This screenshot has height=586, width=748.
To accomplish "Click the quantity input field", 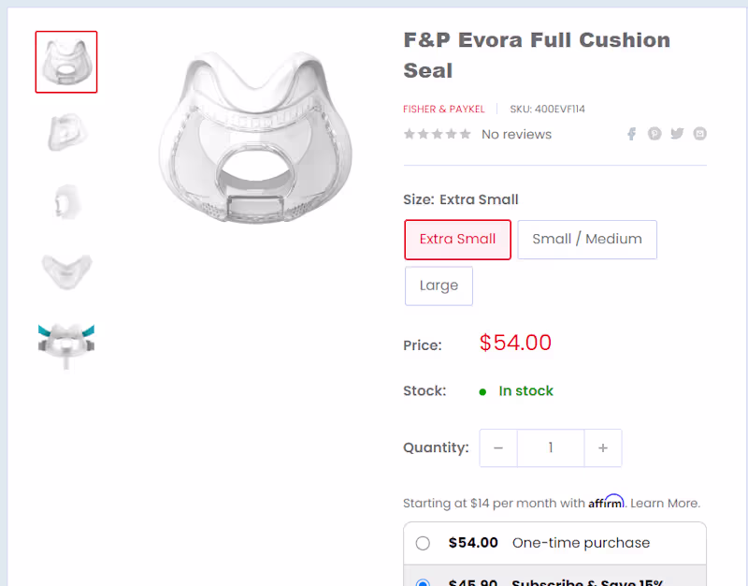I will coord(551,448).
